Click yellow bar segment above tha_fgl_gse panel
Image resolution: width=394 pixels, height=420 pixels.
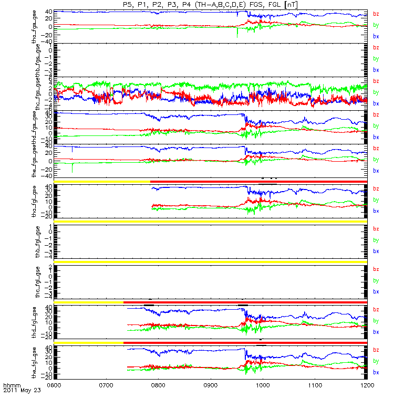point(102,182)
